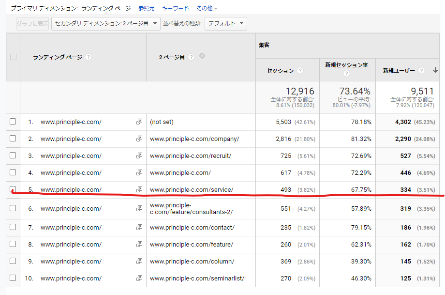
Task: Open landing page link in row 1
Action: click(x=71, y=122)
